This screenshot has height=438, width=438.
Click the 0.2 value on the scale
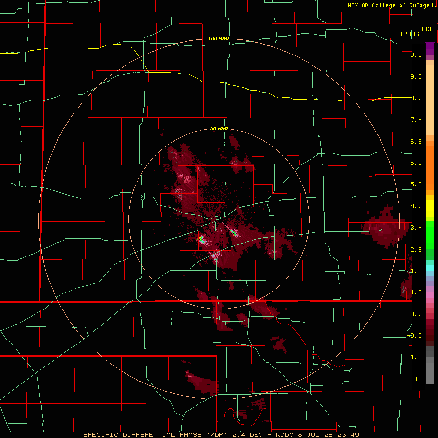[x=416, y=314]
